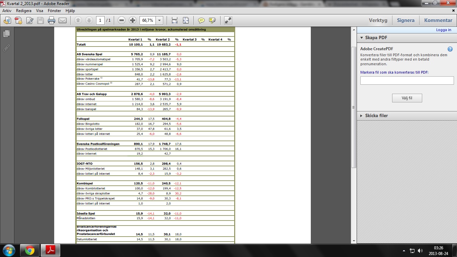Open the Redigera menu

point(24,11)
